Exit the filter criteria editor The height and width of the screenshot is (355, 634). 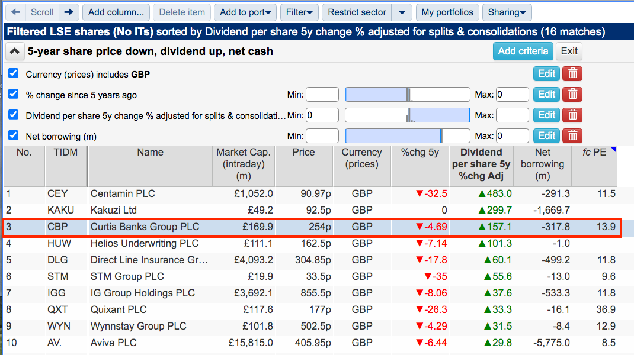pos(569,51)
